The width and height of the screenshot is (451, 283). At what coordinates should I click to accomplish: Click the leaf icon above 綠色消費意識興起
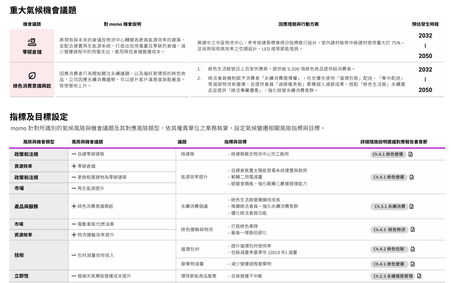(32, 76)
